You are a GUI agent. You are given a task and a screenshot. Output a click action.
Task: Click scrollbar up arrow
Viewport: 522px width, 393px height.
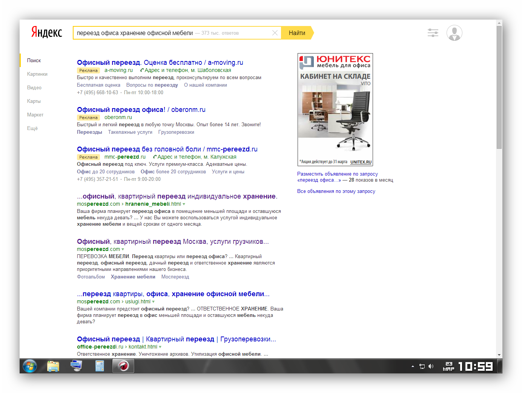coord(499,23)
